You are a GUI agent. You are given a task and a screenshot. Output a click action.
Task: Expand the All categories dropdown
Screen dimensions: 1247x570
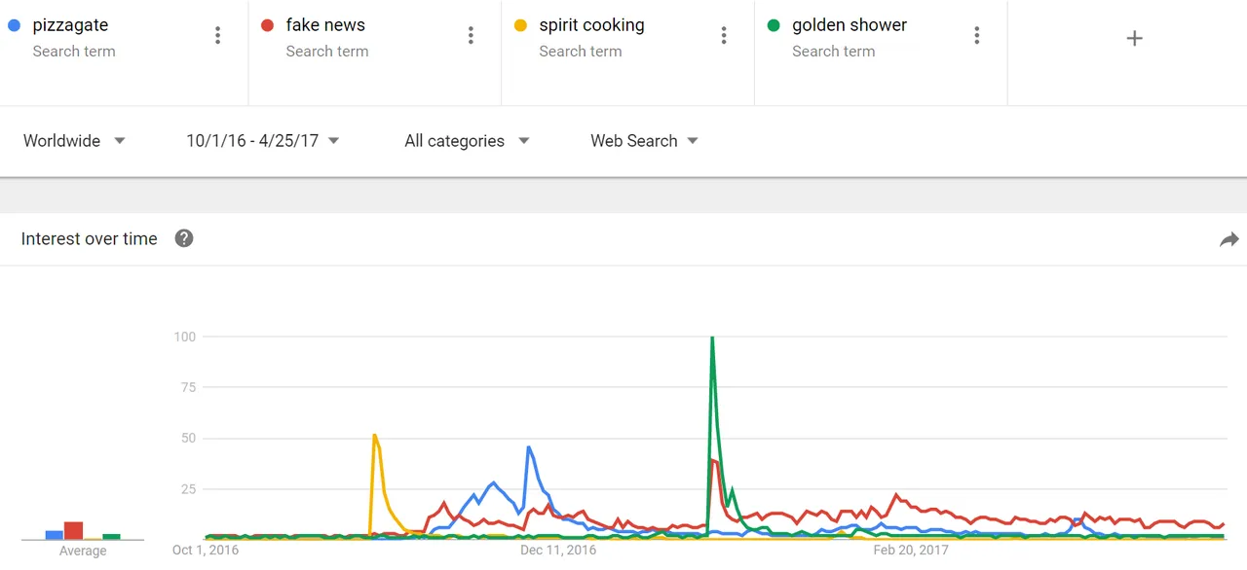tap(468, 141)
